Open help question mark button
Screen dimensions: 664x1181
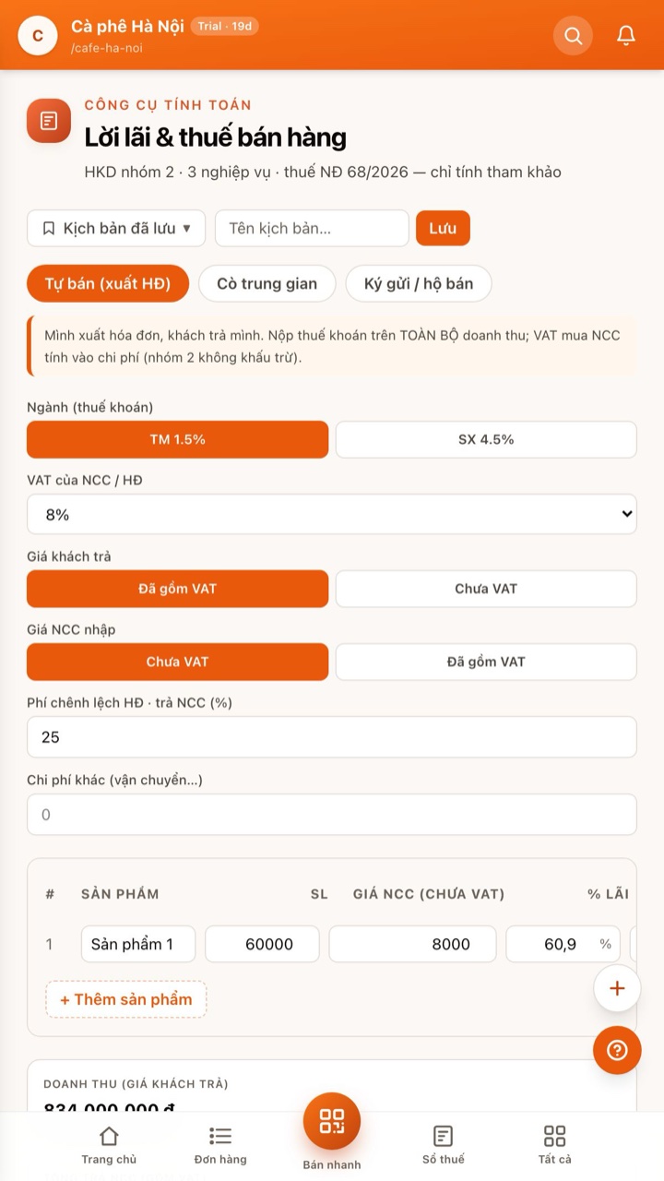[x=617, y=1050]
